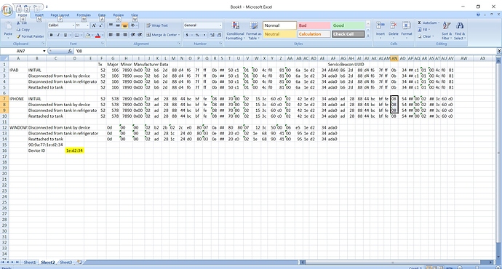
Task: Click Decrease Decimal
Action: point(219,35)
